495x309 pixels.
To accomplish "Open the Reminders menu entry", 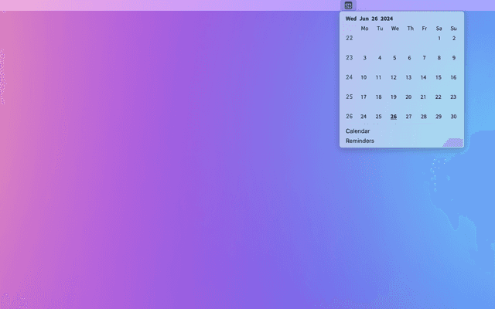I will point(360,141).
